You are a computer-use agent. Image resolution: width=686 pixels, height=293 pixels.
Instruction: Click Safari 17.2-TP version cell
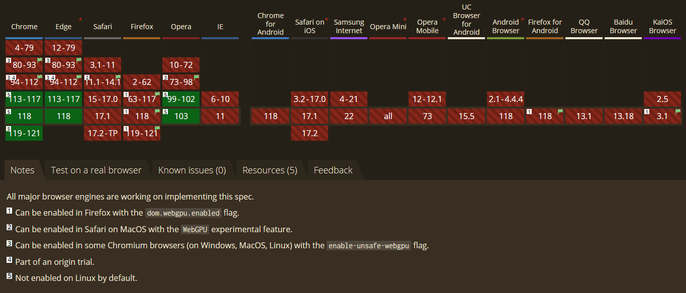(x=103, y=133)
